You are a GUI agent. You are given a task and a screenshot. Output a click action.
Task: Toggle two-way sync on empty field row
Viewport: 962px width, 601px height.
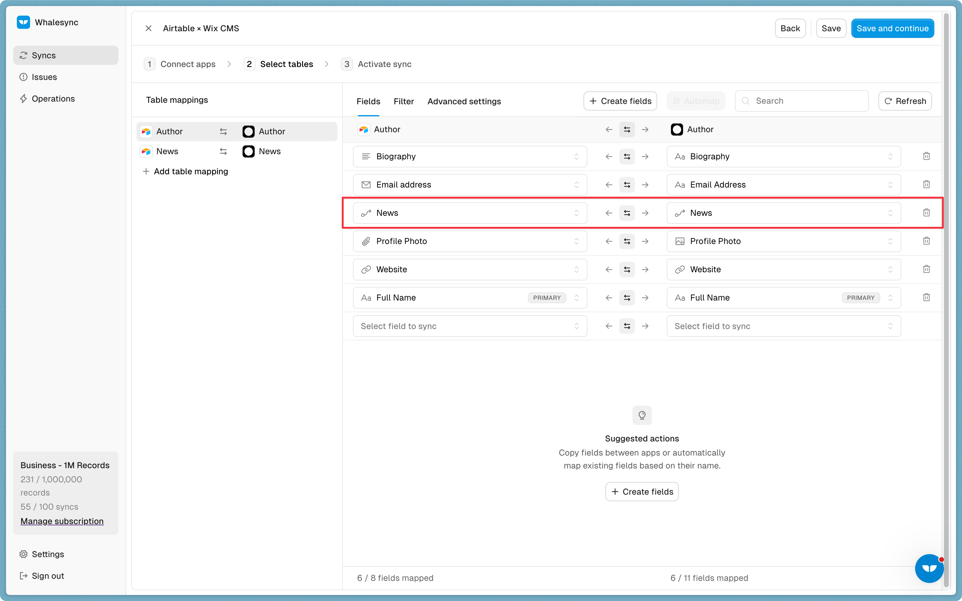click(627, 326)
